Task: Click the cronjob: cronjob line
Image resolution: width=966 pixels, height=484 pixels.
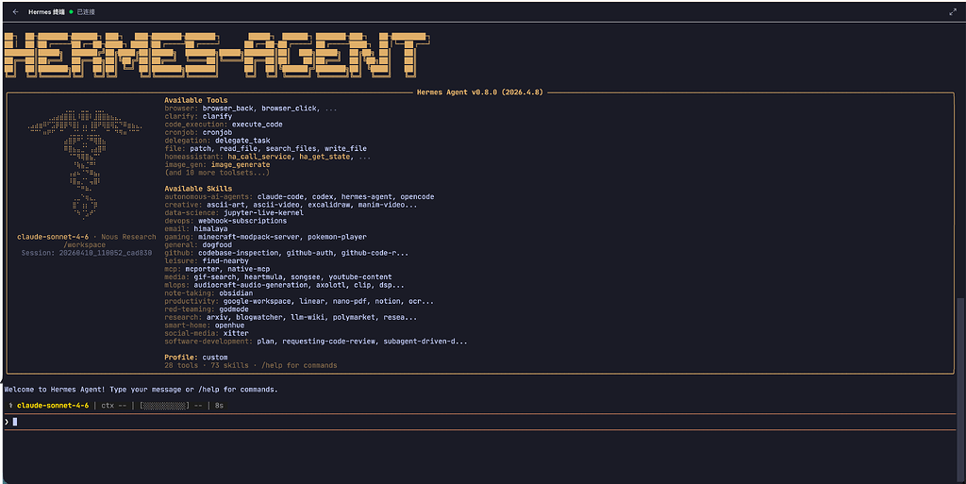Action: click(x=198, y=132)
